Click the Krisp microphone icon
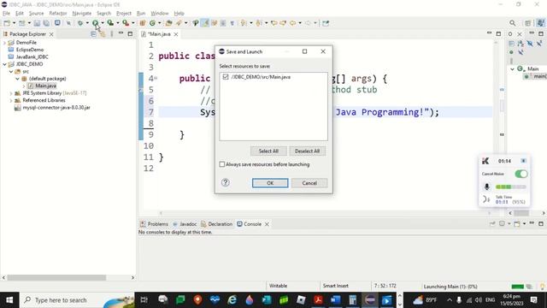Viewport: 547px width, 308px height. [x=487, y=187]
